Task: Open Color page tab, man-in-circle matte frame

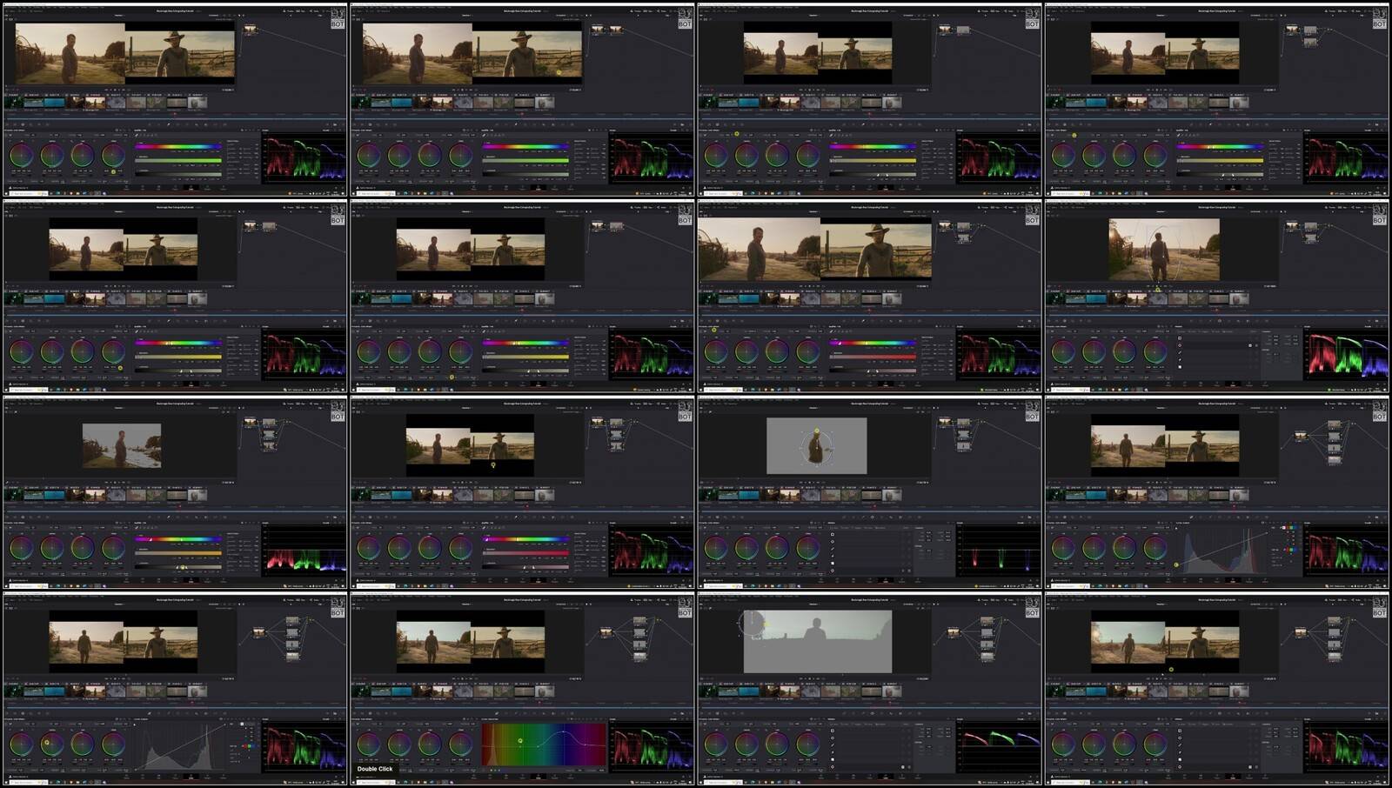Action: (886, 580)
